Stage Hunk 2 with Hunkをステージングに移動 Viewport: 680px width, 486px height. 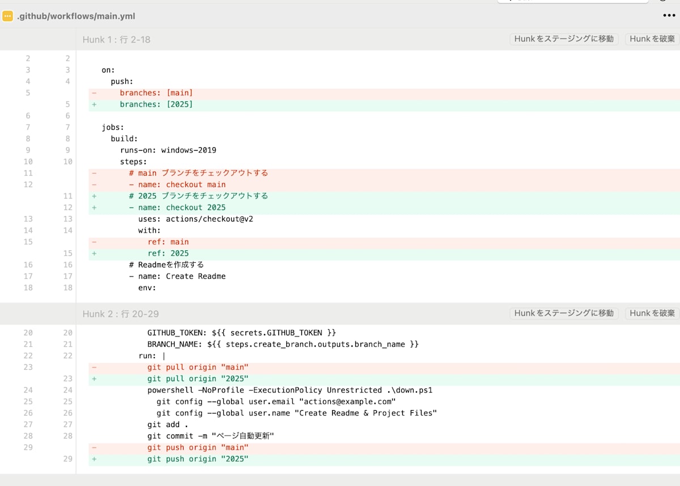[564, 313]
